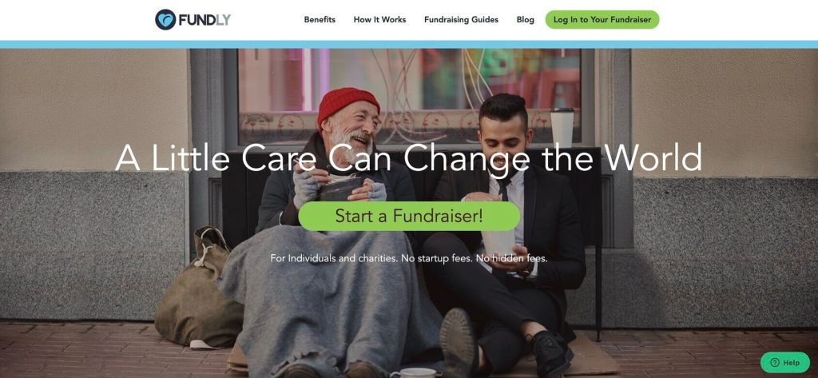Go to How It Works
The width and height of the screenshot is (818, 378).
click(379, 20)
